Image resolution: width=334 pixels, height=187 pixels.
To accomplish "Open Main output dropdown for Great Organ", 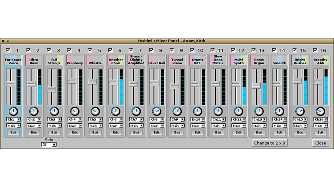I will point(259,126).
